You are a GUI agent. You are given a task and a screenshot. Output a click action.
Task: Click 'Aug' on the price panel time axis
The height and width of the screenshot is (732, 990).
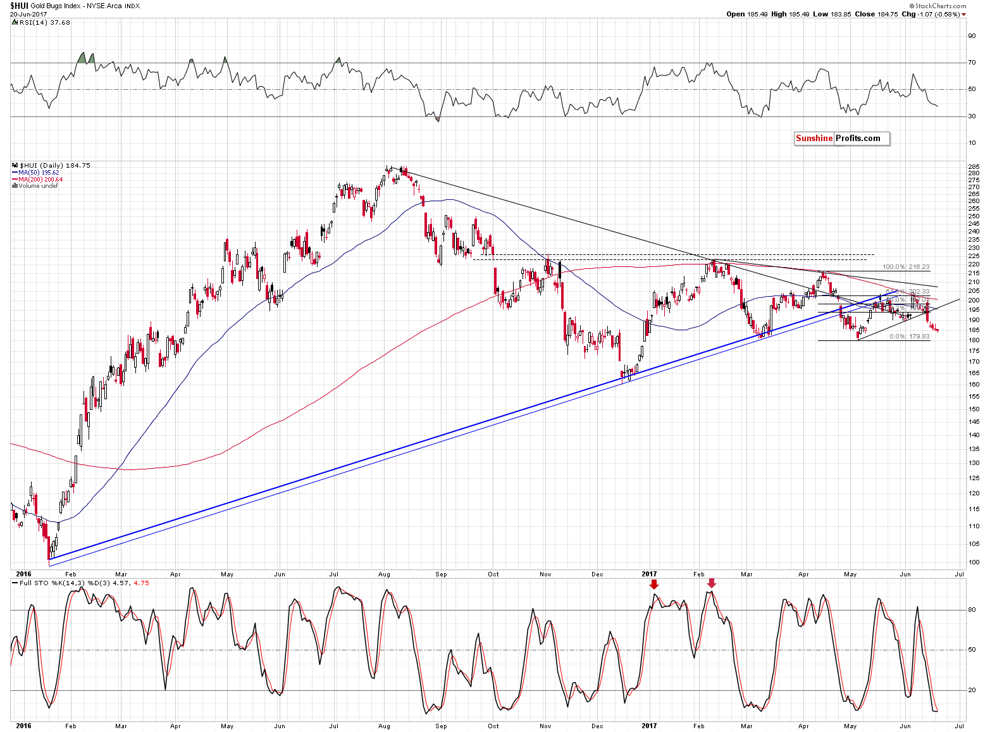pyautogui.click(x=384, y=574)
